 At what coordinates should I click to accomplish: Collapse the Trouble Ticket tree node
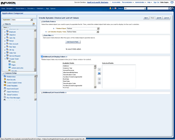pos(5,59)
